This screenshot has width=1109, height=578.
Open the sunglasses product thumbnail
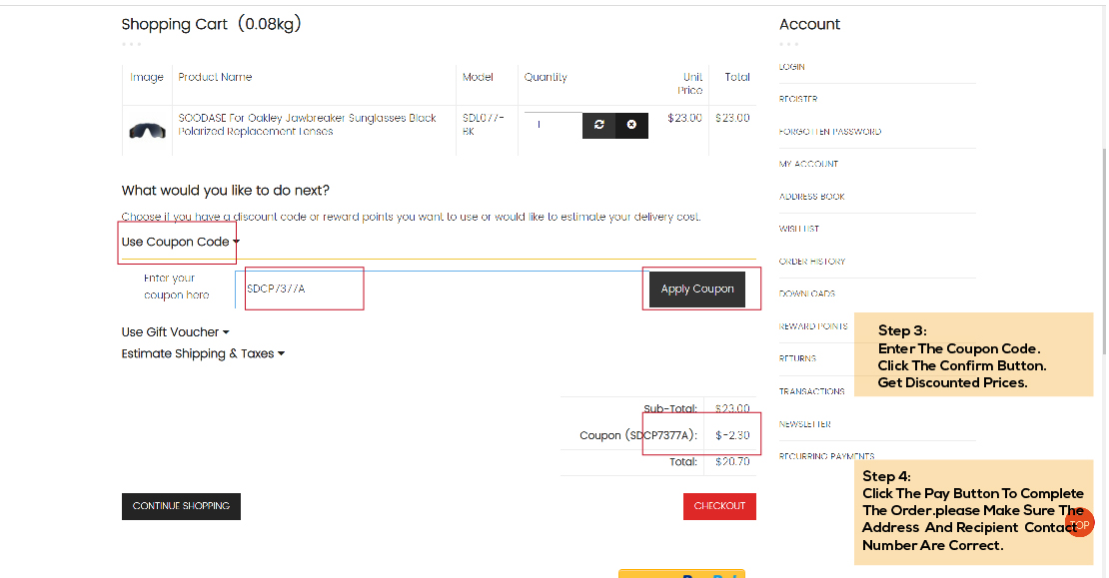(147, 130)
